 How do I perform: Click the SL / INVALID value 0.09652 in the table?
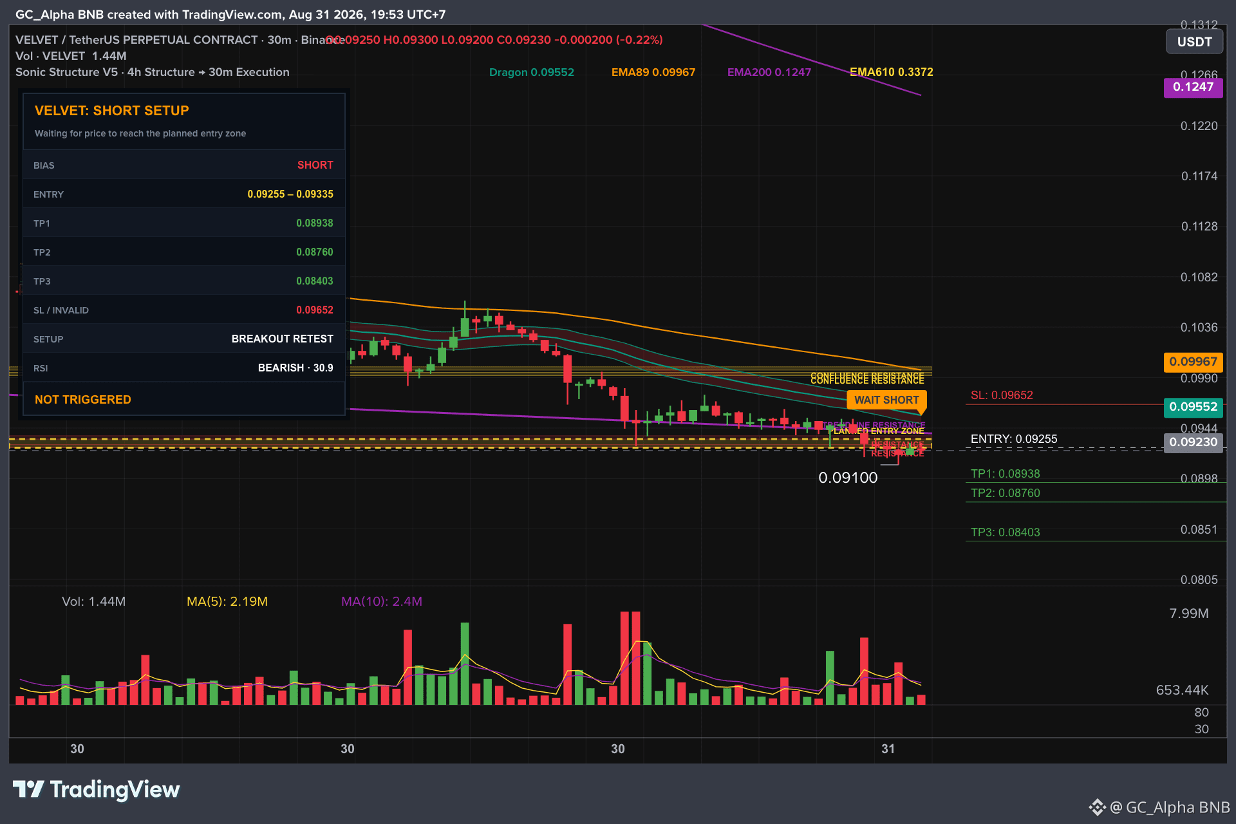point(315,310)
